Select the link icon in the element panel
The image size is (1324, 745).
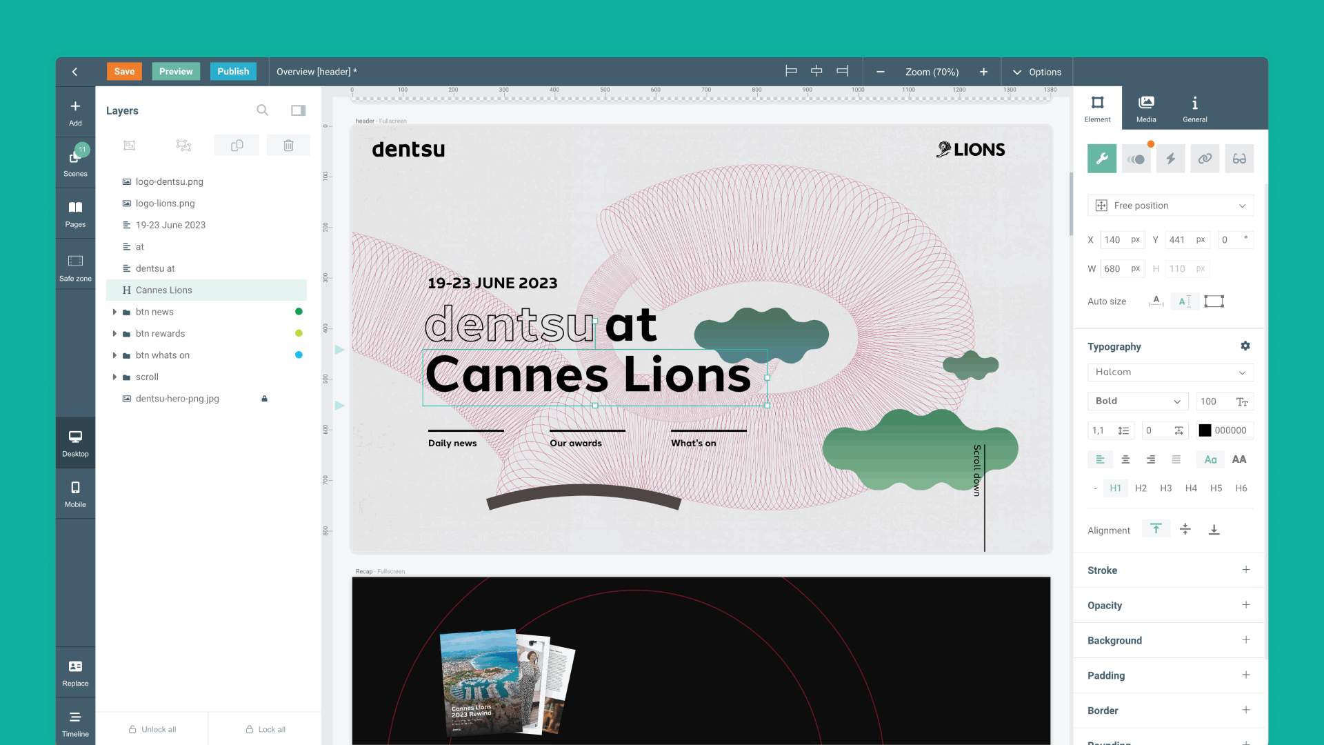tap(1205, 158)
